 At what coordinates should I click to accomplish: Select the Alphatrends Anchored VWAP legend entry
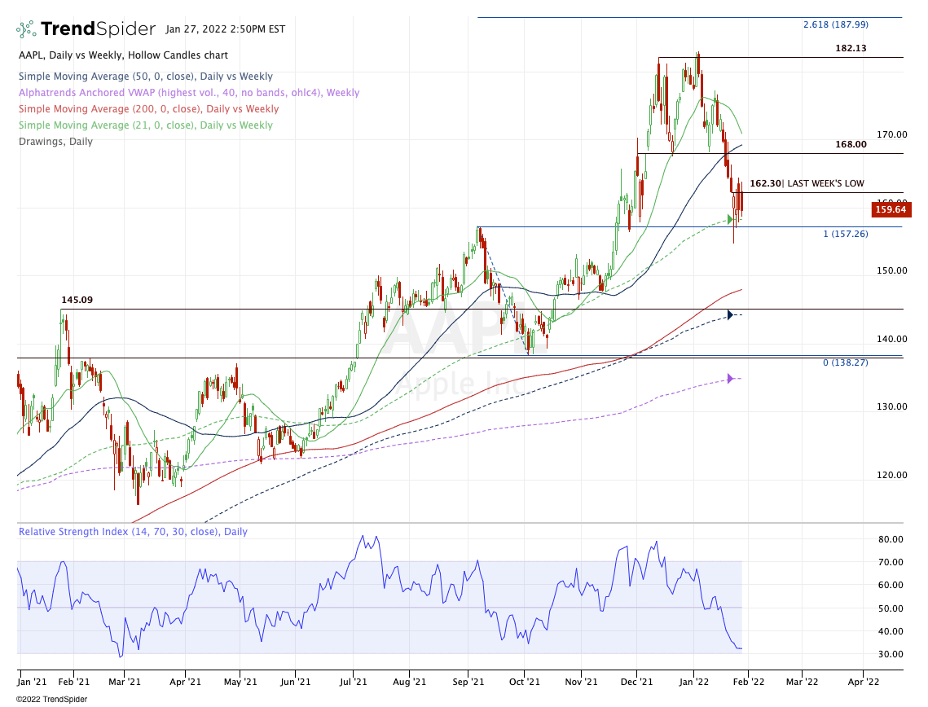pos(189,93)
